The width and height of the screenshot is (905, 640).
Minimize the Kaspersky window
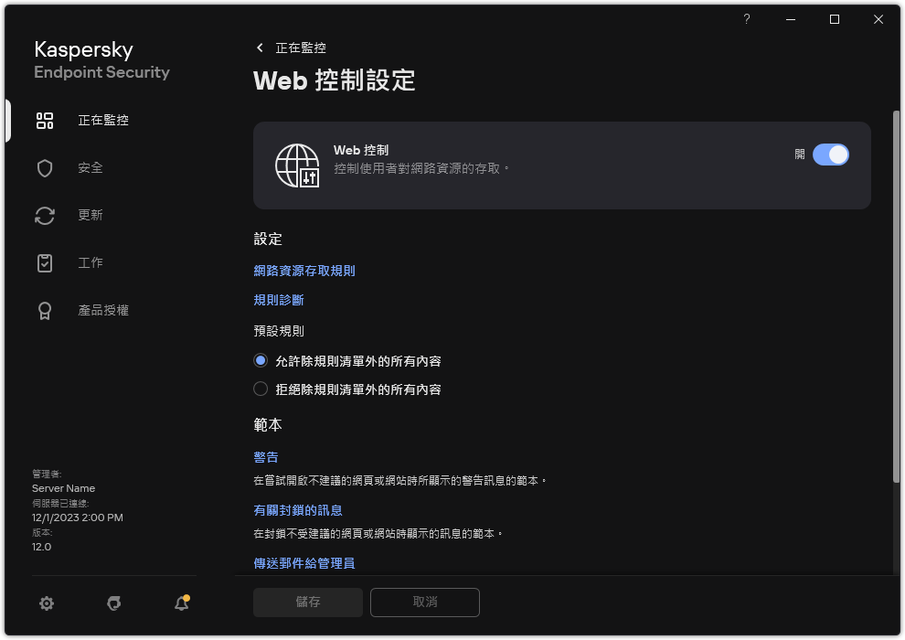click(790, 19)
